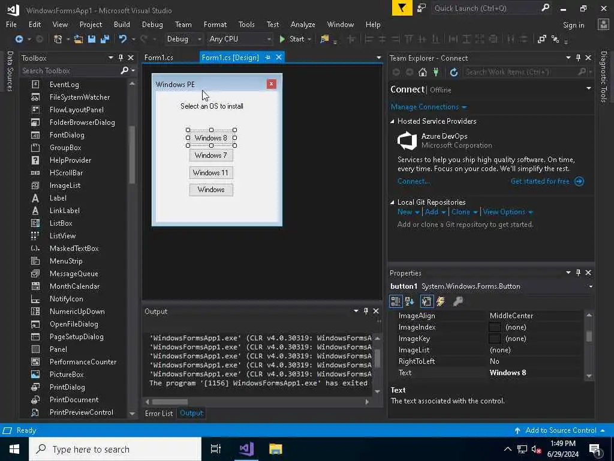Click the Connect... link under Azure DevOps

tap(414, 181)
